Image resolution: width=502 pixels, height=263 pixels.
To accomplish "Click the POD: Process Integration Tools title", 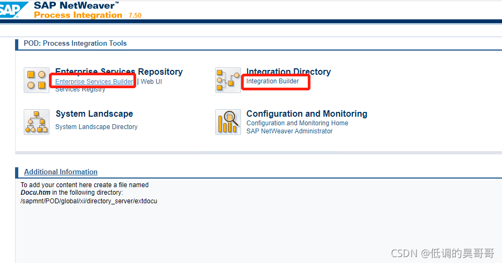I will tap(75, 43).
